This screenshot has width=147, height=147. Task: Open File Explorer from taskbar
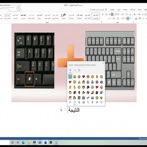tap(29, 142)
